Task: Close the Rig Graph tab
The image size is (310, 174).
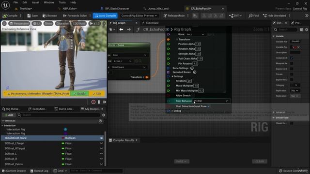Action: point(137,23)
